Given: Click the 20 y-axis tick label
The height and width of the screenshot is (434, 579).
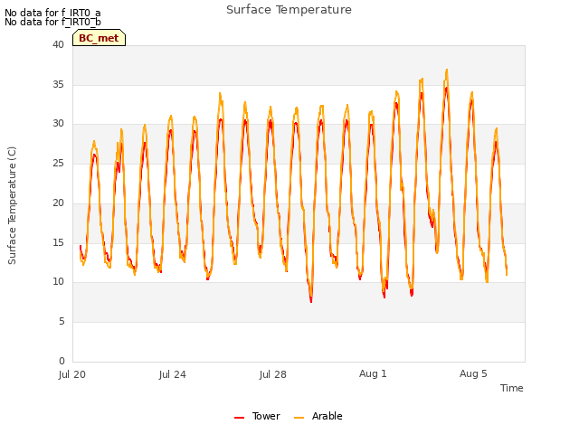Looking at the screenshot, I should (58, 203).
